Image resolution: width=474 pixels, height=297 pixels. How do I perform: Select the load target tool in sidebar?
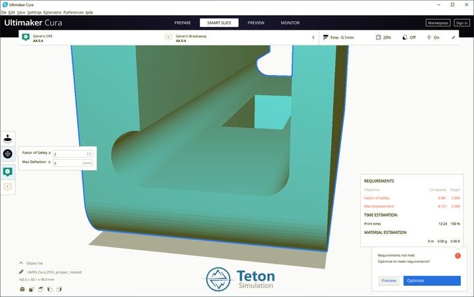click(x=8, y=154)
